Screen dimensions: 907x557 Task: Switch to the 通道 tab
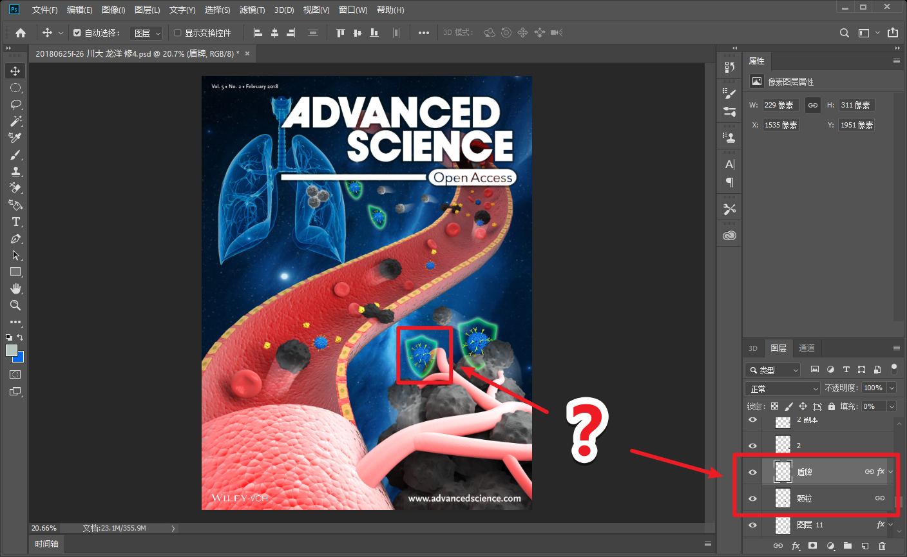(x=807, y=348)
